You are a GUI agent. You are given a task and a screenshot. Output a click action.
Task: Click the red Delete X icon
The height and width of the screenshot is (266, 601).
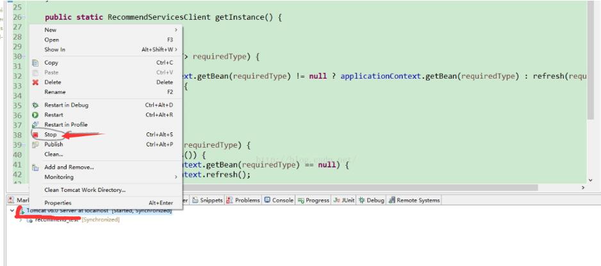pyautogui.click(x=35, y=82)
